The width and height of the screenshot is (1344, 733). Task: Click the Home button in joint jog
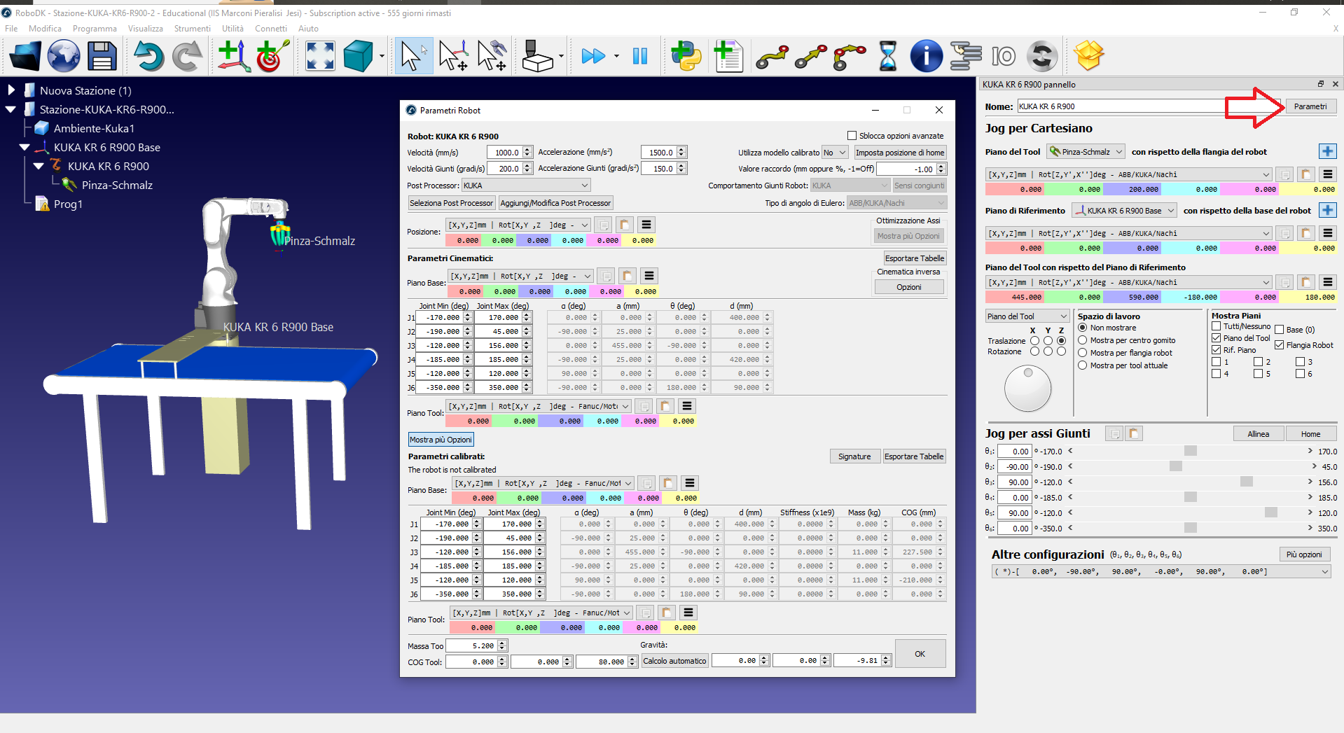click(x=1310, y=434)
